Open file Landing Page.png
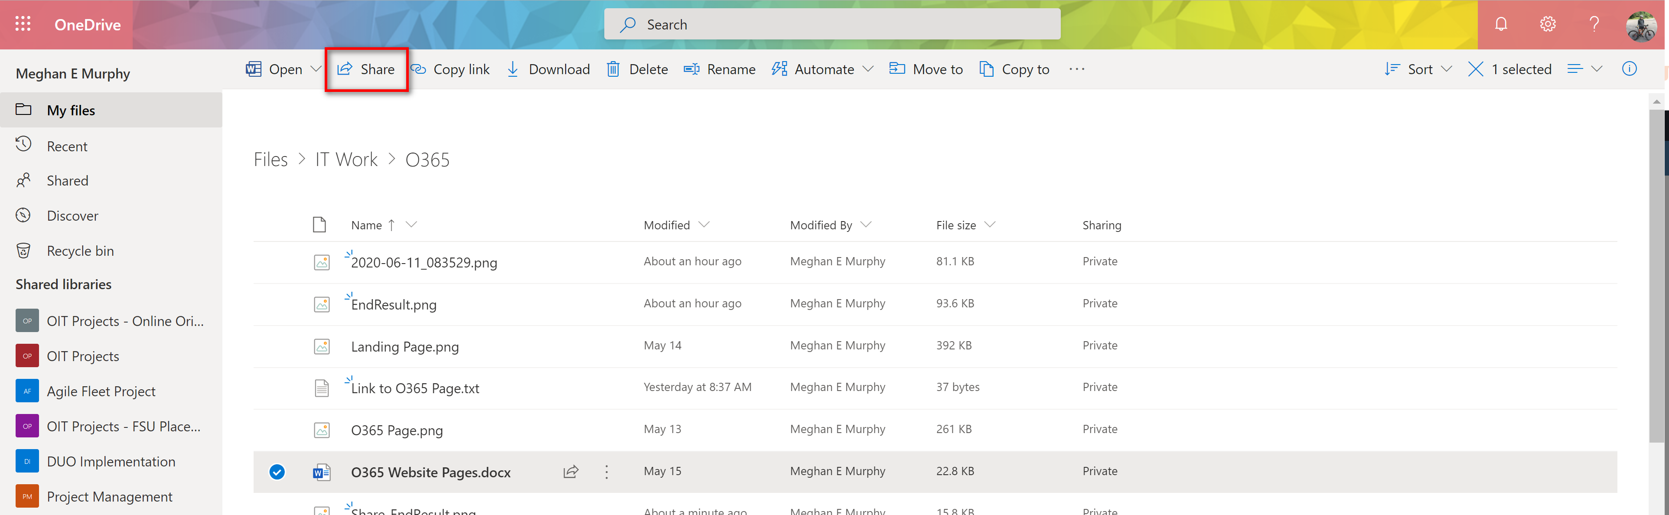 [x=404, y=347]
